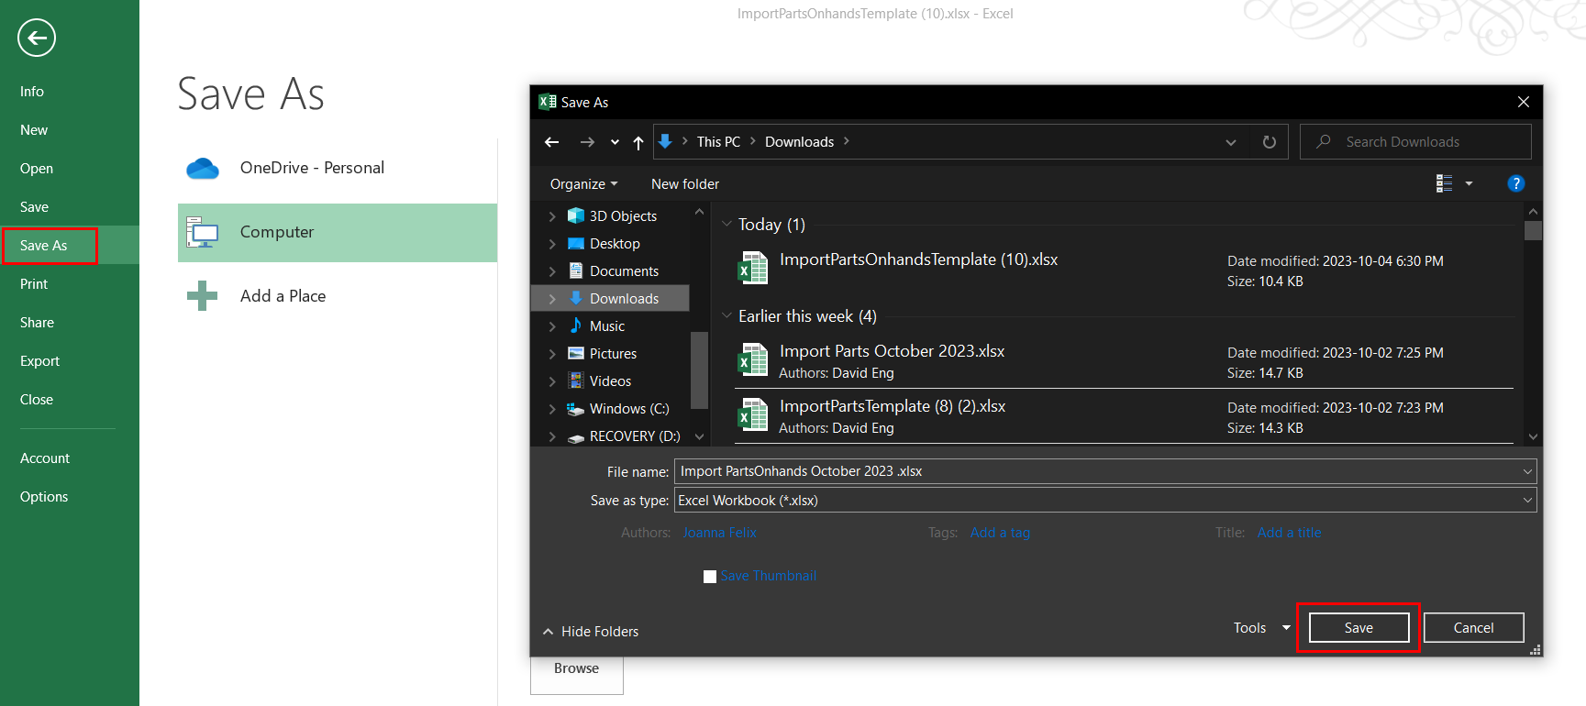The width and height of the screenshot is (1586, 706).
Task: Click the Music note folder icon
Action: [576, 325]
